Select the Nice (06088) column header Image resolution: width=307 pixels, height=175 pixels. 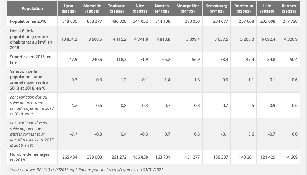coord(140,9)
